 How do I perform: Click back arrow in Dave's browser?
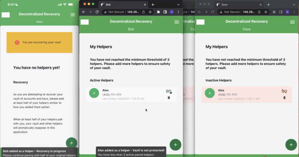199,12
